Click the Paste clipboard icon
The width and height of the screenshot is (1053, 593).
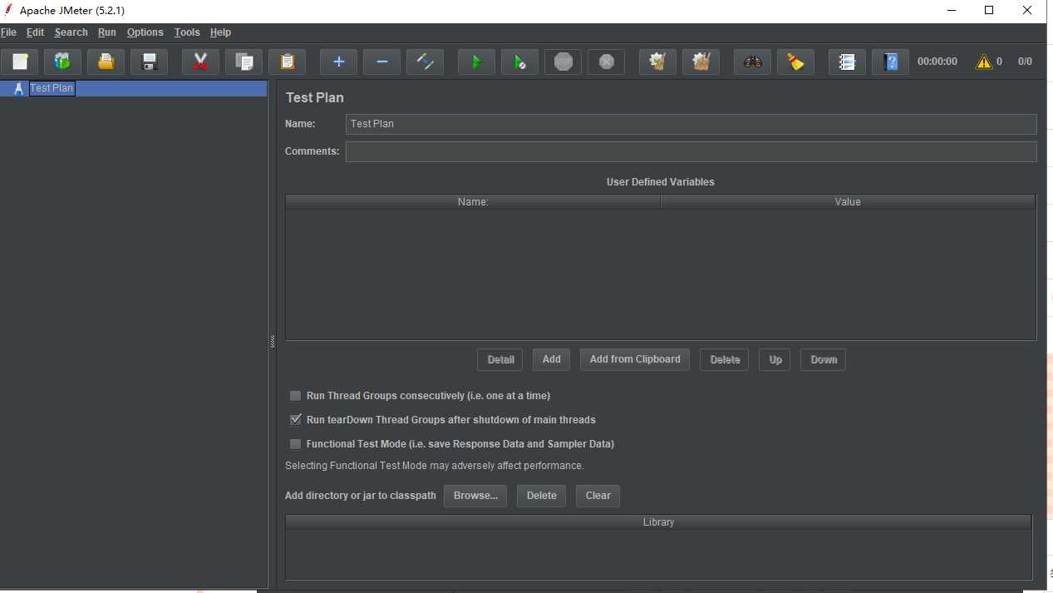(287, 62)
